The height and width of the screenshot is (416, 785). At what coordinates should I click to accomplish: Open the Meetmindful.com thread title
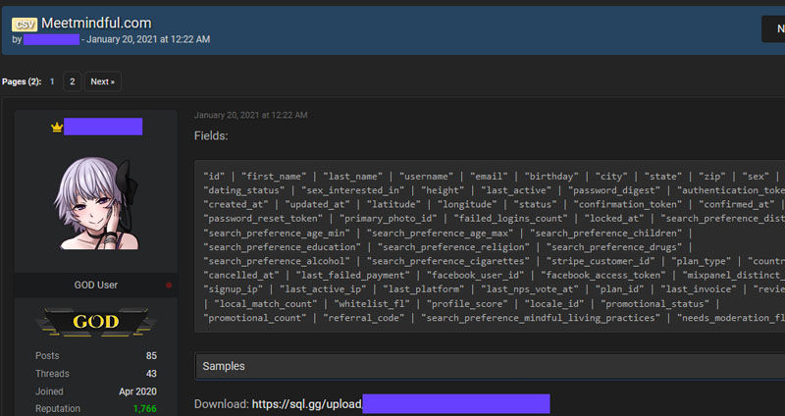click(96, 23)
